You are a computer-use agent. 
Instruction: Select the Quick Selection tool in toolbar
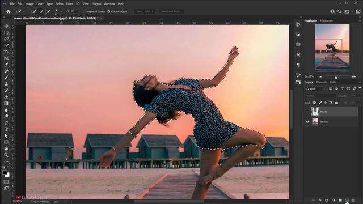[x=6, y=45]
